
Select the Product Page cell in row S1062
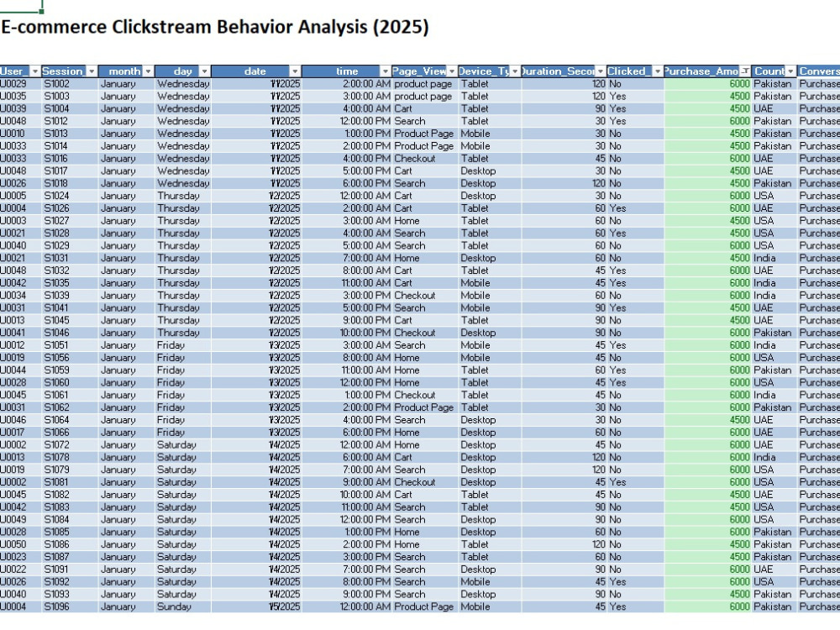[x=425, y=407]
